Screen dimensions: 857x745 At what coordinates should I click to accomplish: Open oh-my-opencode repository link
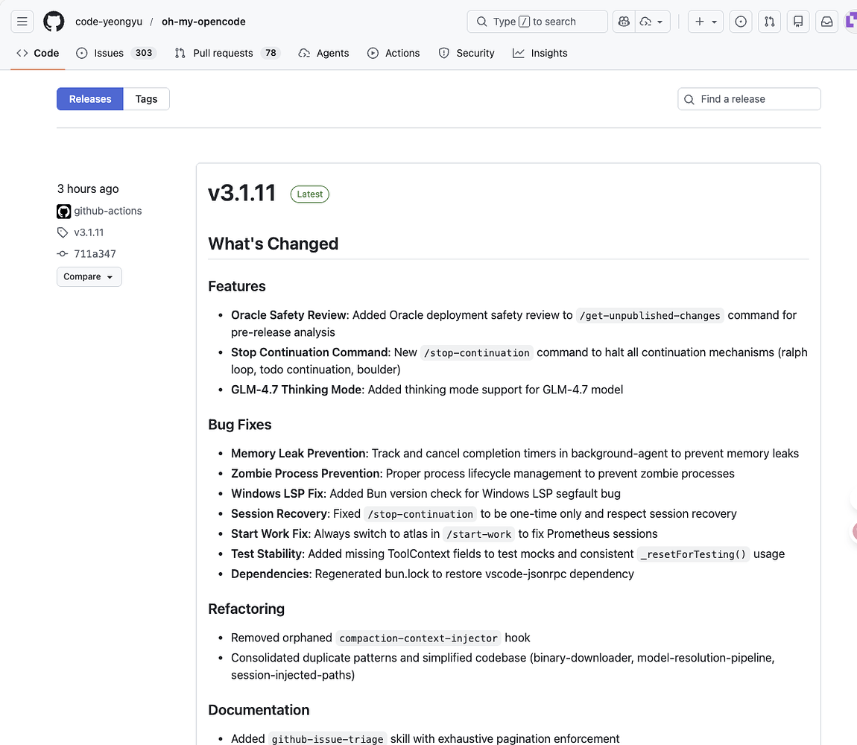click(203, 22)
